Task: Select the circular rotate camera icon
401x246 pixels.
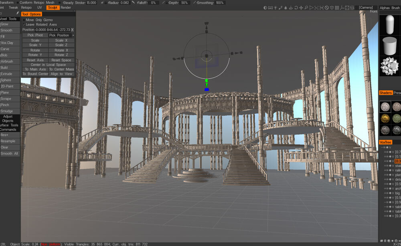Action: point(296,8)
